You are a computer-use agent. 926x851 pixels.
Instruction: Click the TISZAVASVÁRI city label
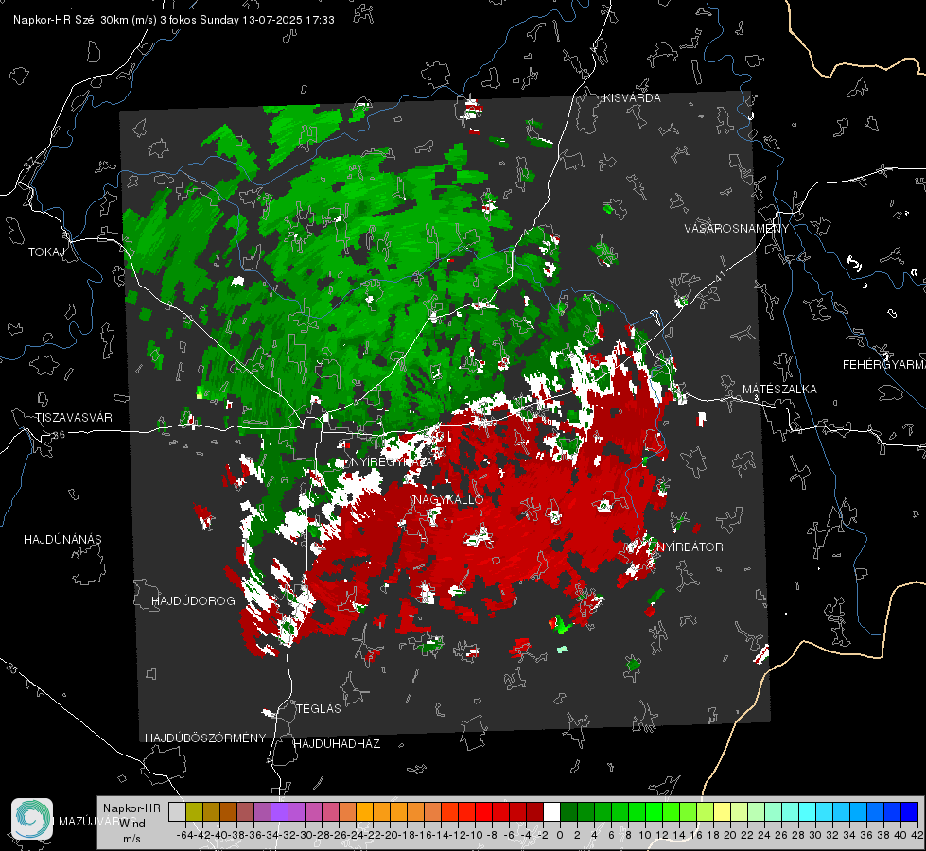click(75, 418)
